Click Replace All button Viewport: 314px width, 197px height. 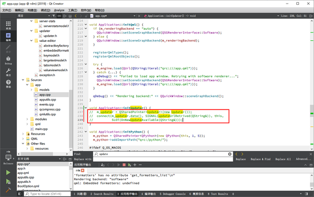283,159
